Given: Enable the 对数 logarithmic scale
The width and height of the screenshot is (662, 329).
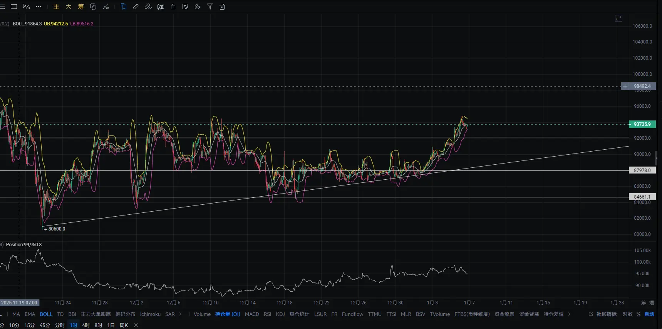Looking at the screenshot, I should 628,314.
